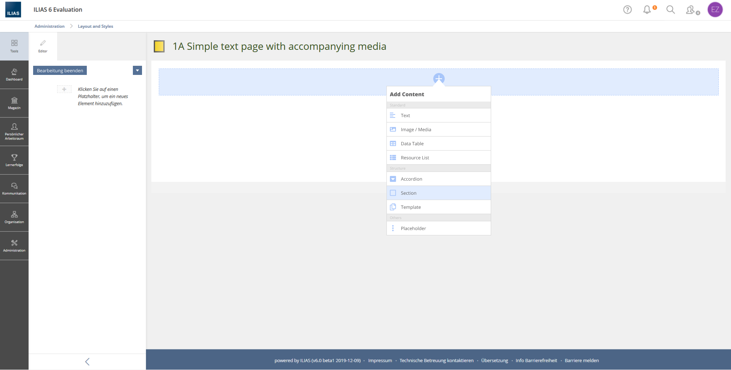Open Kommunikation in the sidebar
Image resolution: width=731 pixels, height=370 pixels.
pyautogui.click(x=14, y=189)
